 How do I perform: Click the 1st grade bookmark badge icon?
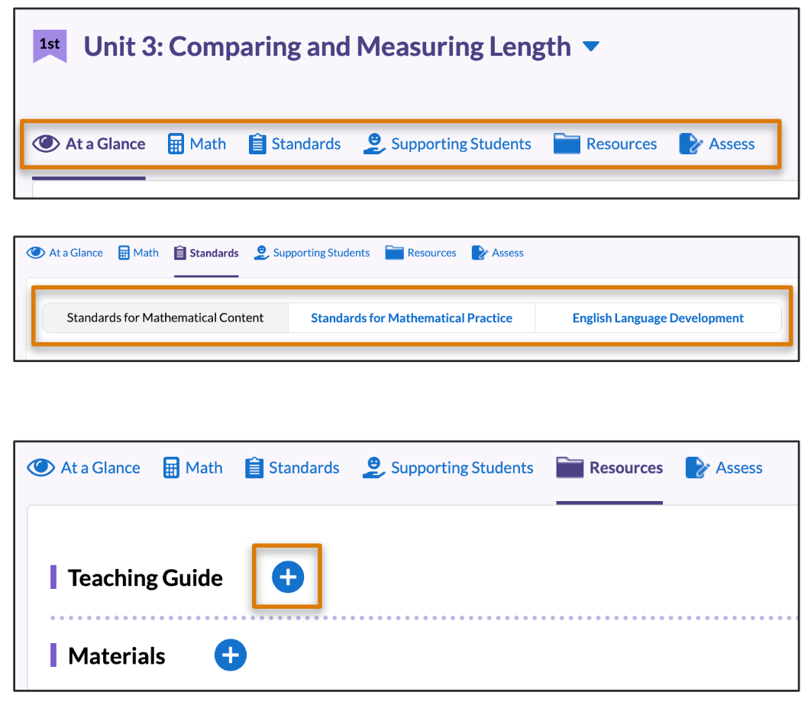tap(50, 46)
